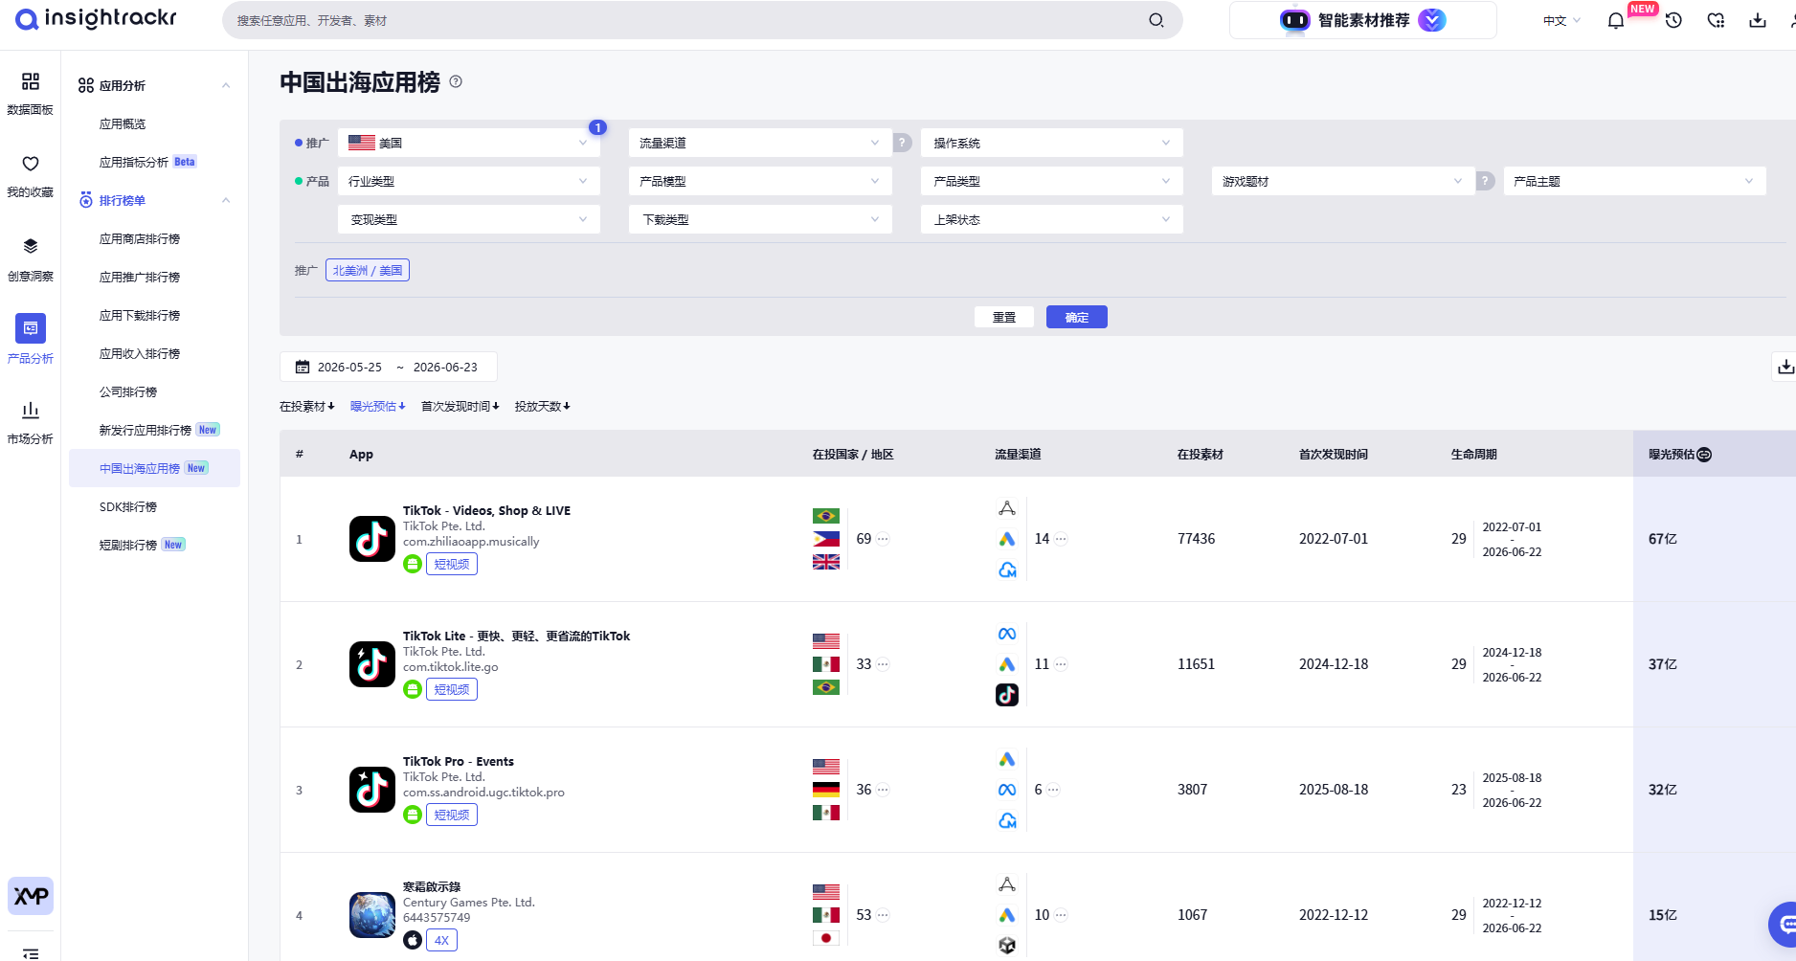Open 创意洞察 layers icon
The height and width of the screenshot is (961, 1796).
(x=31, y=246)
